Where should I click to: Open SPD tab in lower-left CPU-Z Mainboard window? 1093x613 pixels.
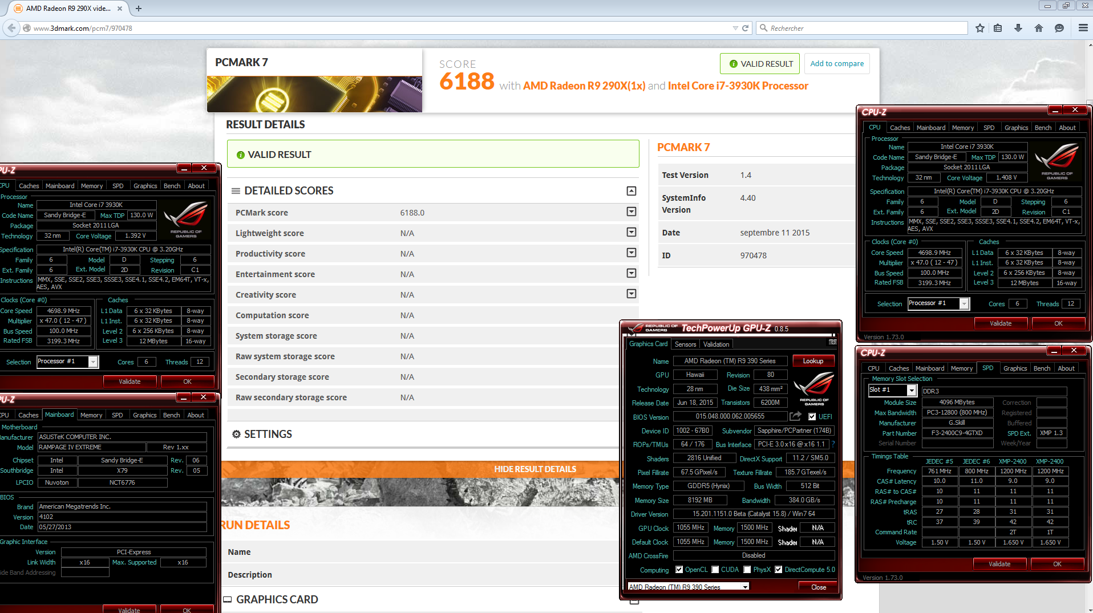[x=118, y=415]
